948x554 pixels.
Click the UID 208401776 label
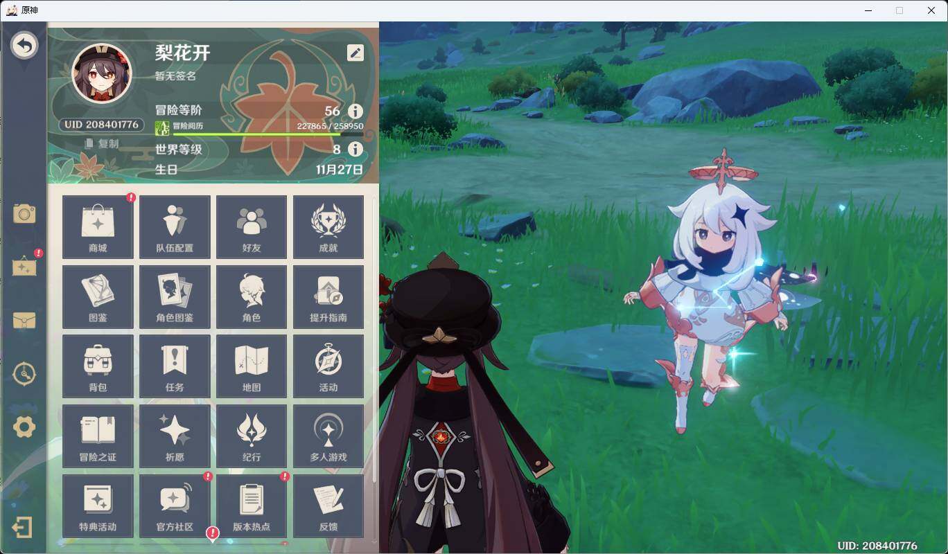pos(102,125)
